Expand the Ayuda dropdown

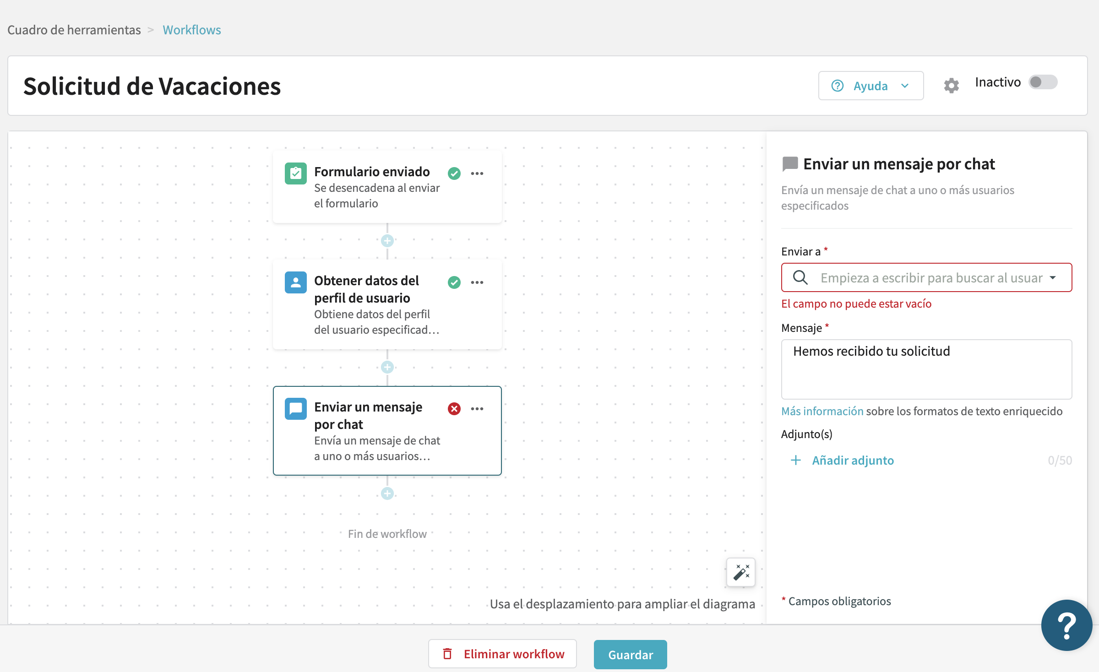[x=871, y=86]
